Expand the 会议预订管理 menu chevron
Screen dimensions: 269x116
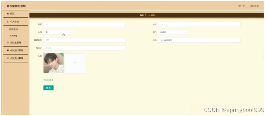pos(26,50)
